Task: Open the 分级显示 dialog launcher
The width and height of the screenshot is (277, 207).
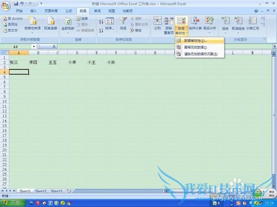Action: 264,39
